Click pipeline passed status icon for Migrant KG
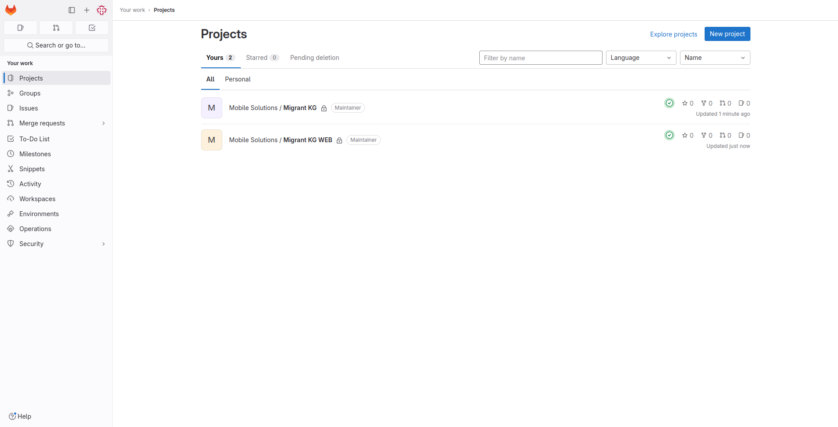Screen dimensions: 838x427 point(669,103)
